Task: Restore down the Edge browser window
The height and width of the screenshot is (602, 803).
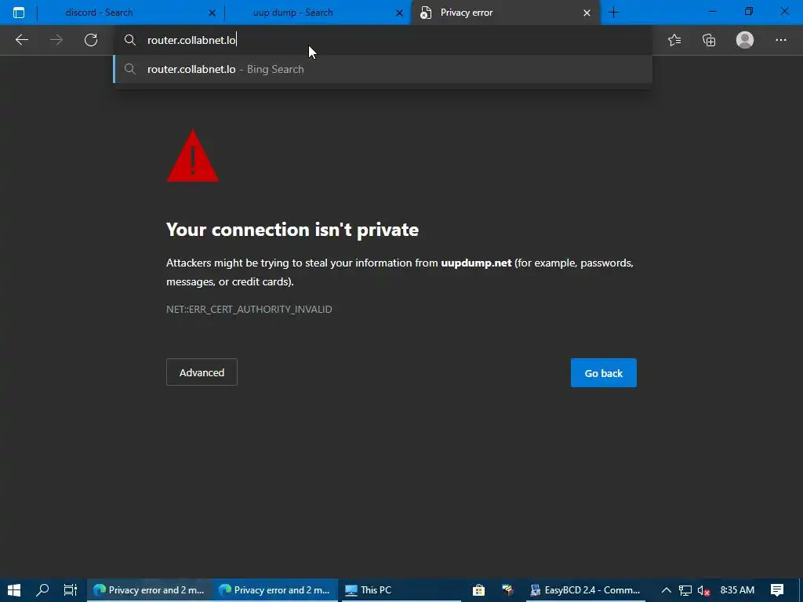Action: [x=749, y=11]
